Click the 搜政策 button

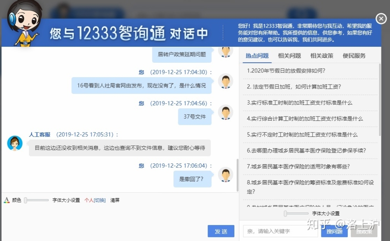click(364, 232)
